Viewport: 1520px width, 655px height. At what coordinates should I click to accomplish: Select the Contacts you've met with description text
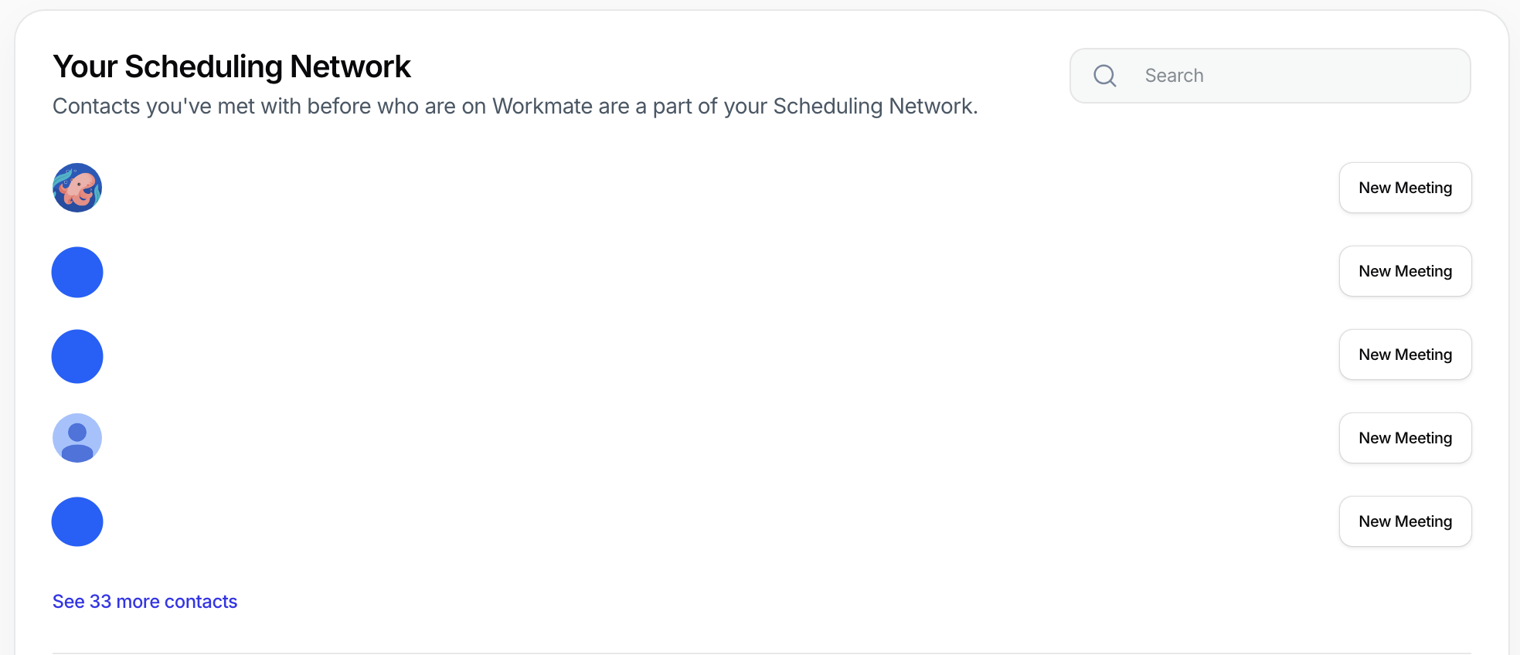[x=515, y=106]
